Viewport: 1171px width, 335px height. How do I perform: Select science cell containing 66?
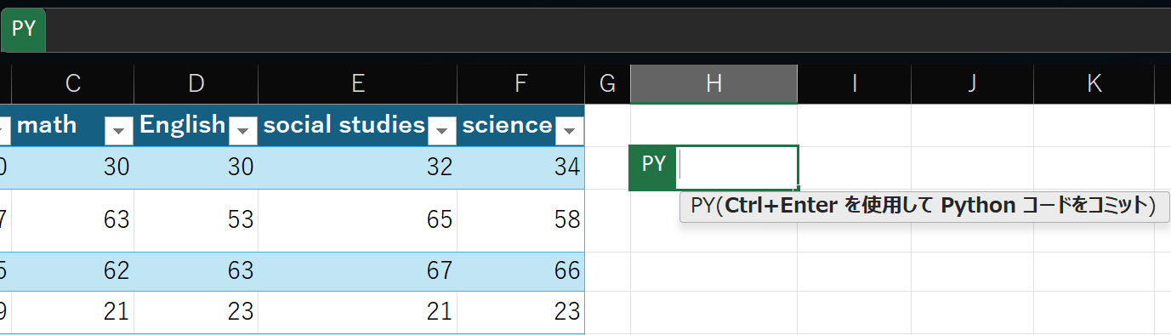point(520,271)
